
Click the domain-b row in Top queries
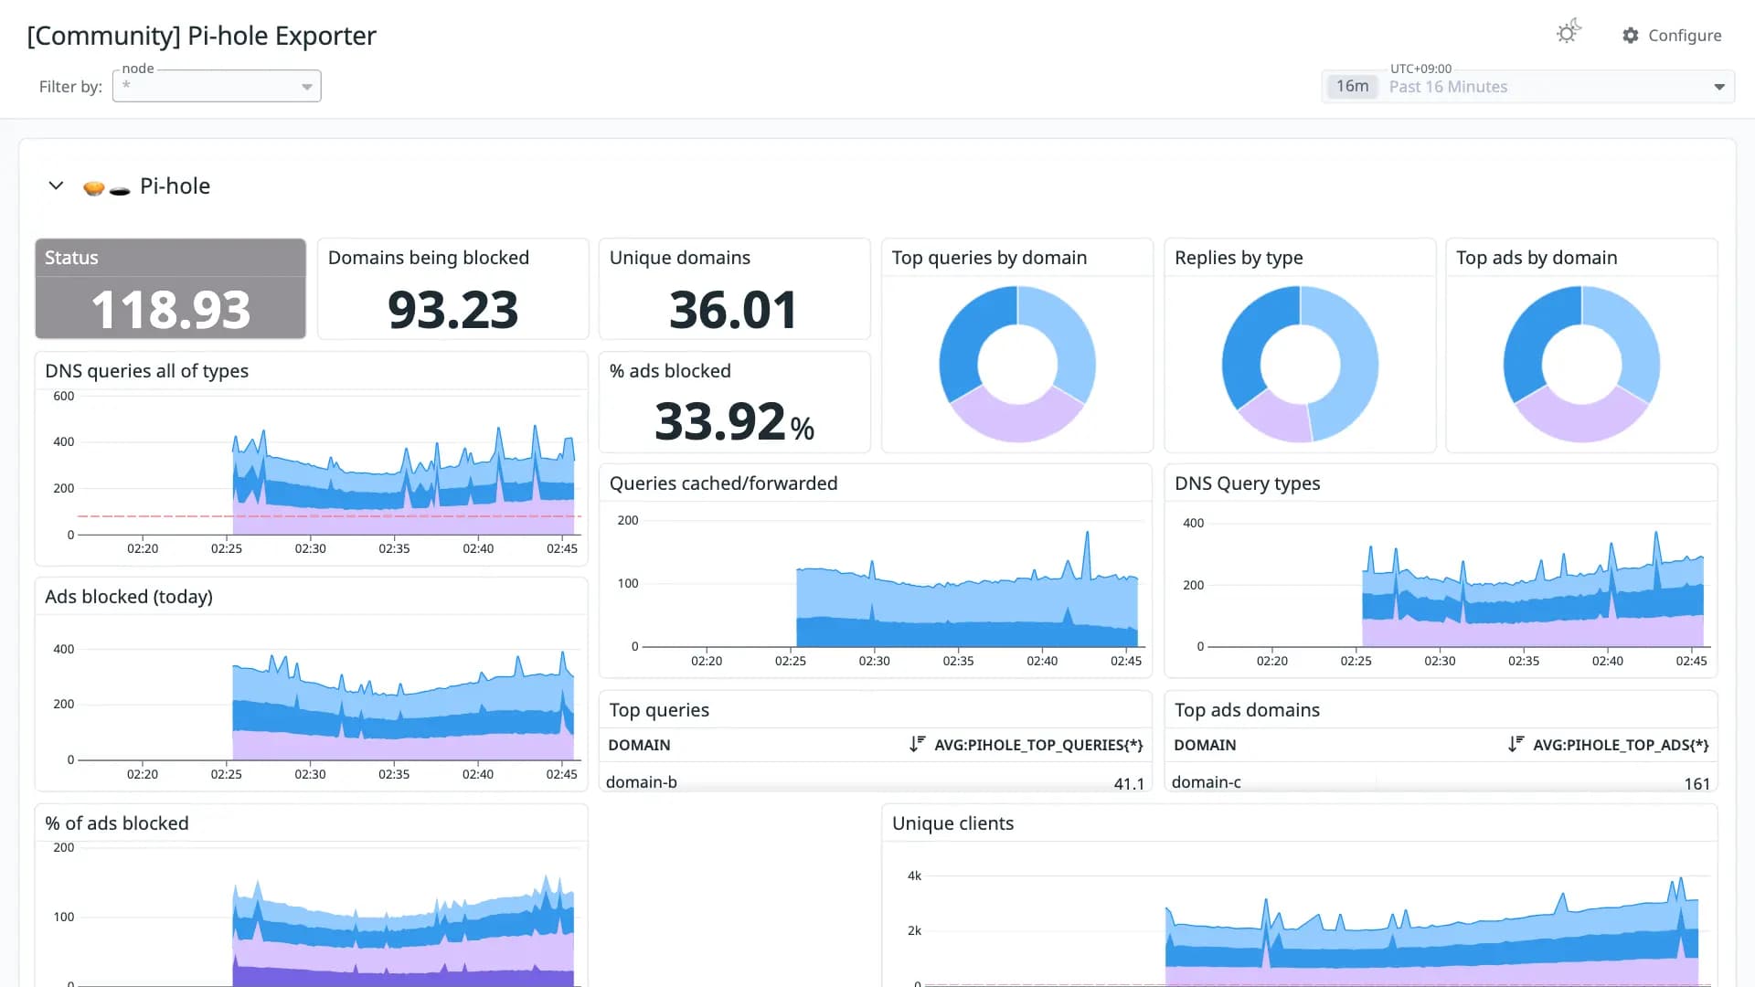pyautogui.click(x=875, y=782)
